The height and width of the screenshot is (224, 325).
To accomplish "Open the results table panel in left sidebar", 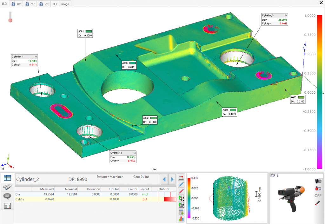I will [7, 178].
